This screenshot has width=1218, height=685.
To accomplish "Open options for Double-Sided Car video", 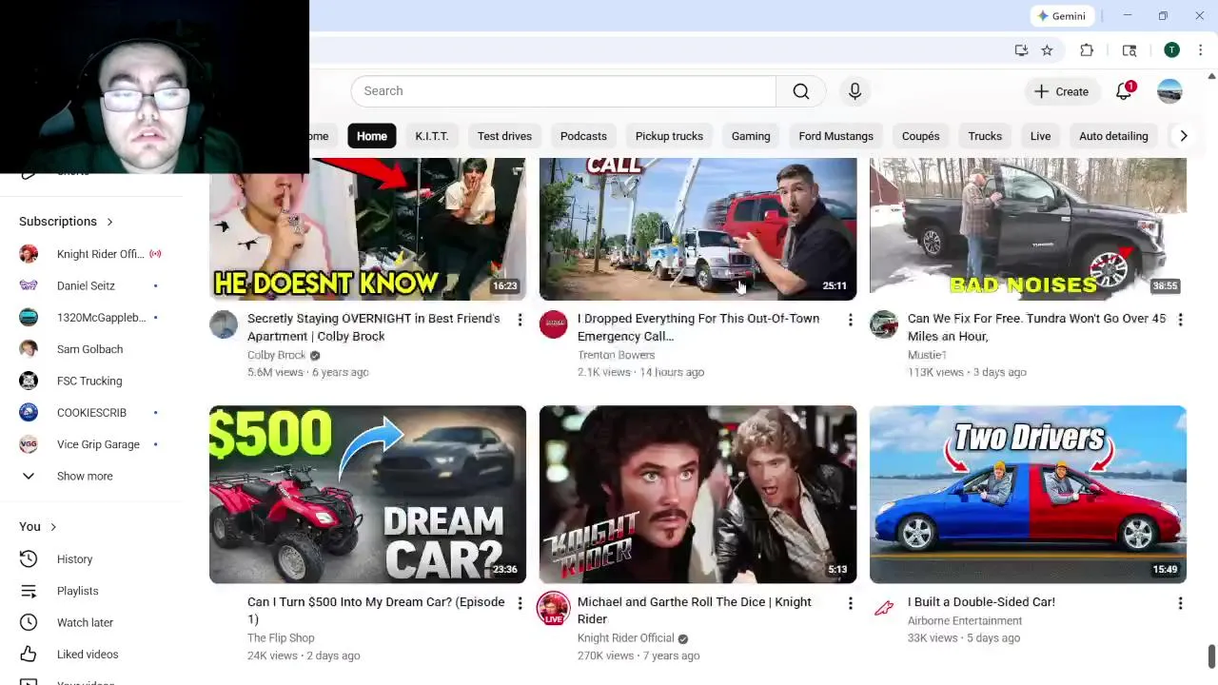I will [x=1180, y=603].
